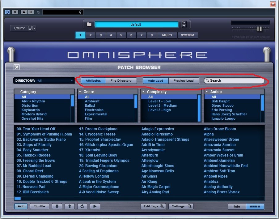279x219 pixels.
Task: Load patch Air Magic Carpet
Action: (156, 187)
